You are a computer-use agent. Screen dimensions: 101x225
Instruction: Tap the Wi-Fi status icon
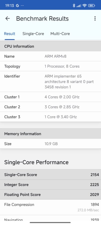click(85, 5)
